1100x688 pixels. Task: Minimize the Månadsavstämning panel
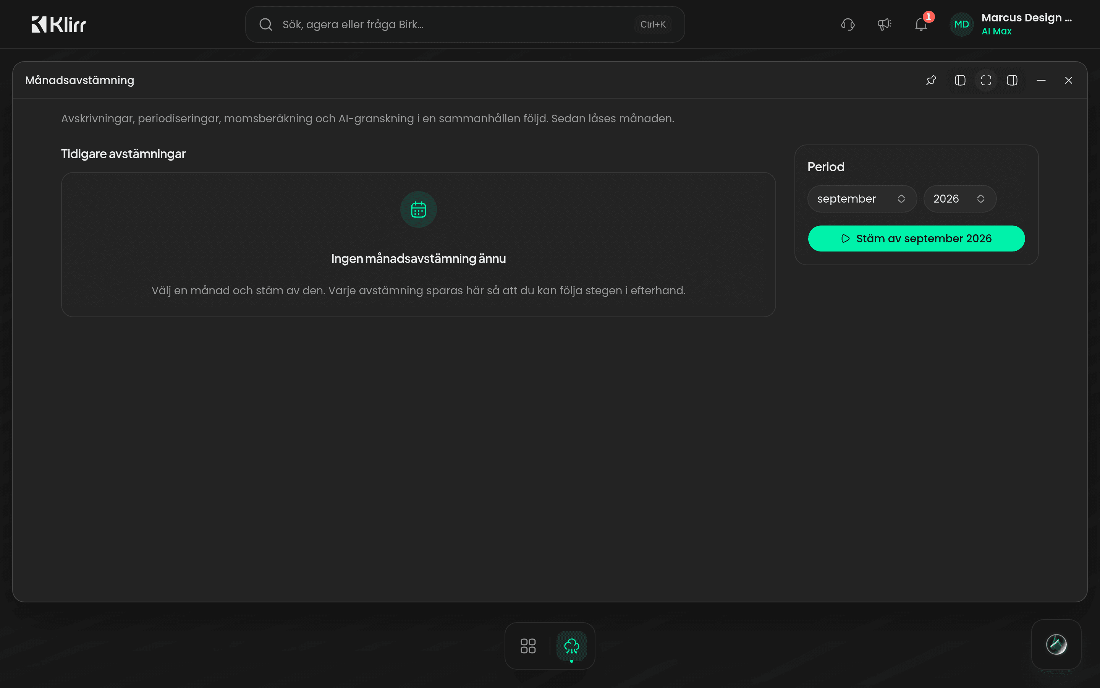pyautogui.click(x=1041, y=81)
